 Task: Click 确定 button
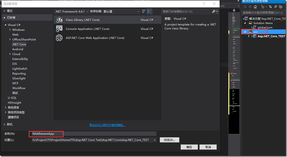click(189, 147)
